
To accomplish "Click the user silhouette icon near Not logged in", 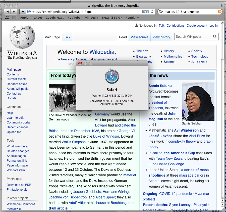I will (x=136, y=25).
